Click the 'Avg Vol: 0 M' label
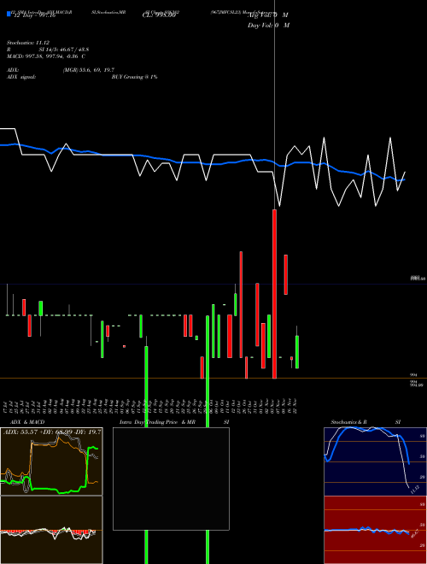 point(268,15)
